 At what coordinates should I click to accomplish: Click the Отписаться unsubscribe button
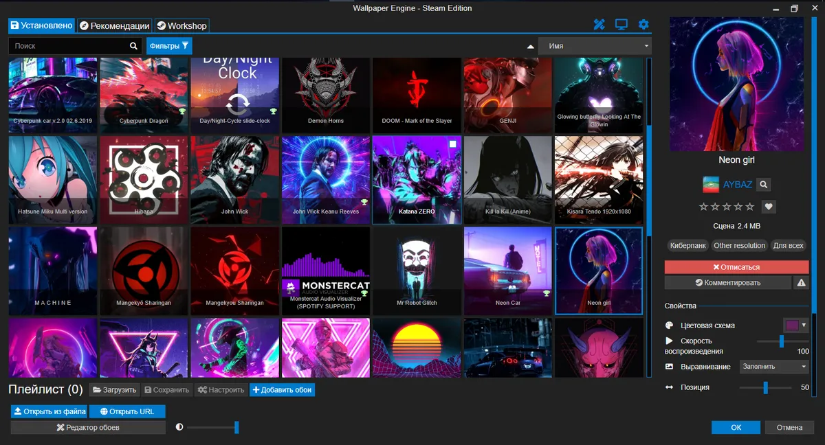pyautogui.click(x=736, y=267)
